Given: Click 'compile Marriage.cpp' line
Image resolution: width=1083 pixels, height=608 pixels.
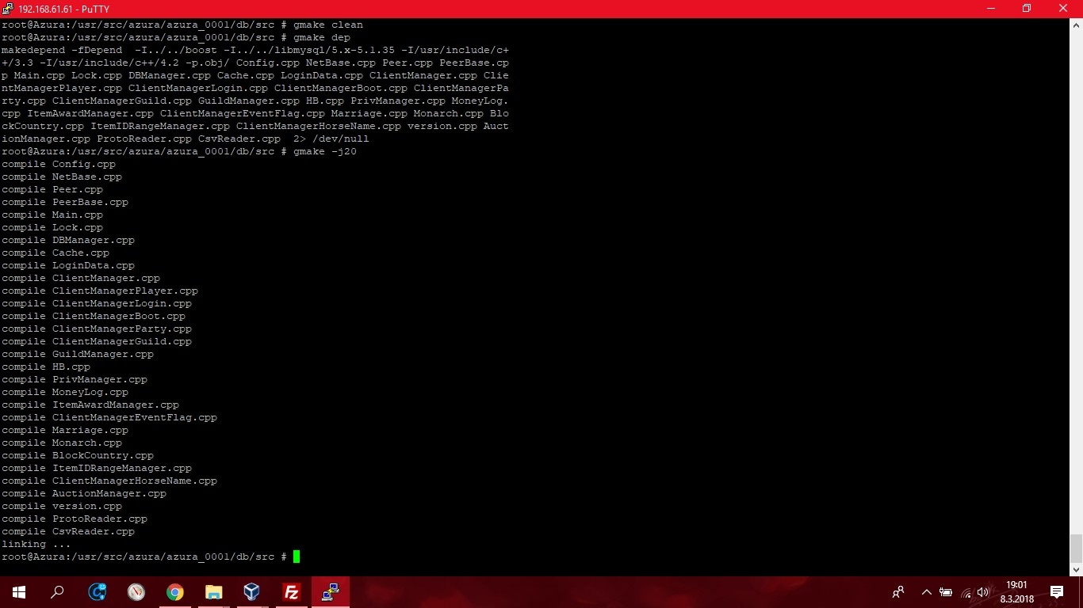Looking at the screenshot, I should tap(65, 430).
